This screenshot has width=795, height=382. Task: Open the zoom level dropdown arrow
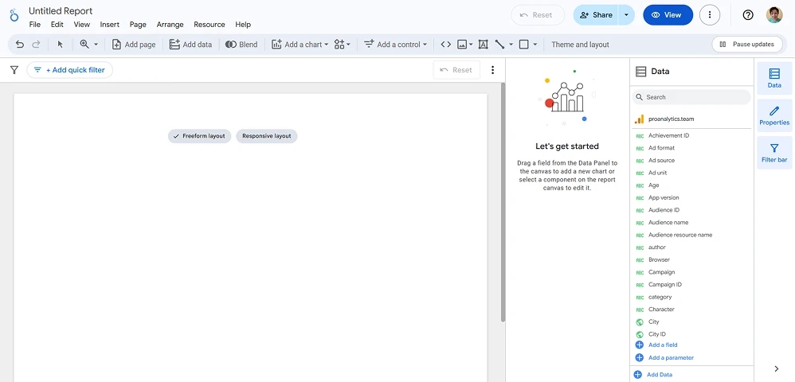click(96, 45)
